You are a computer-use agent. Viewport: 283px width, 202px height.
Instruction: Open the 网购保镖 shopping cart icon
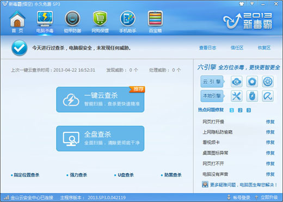100,21
